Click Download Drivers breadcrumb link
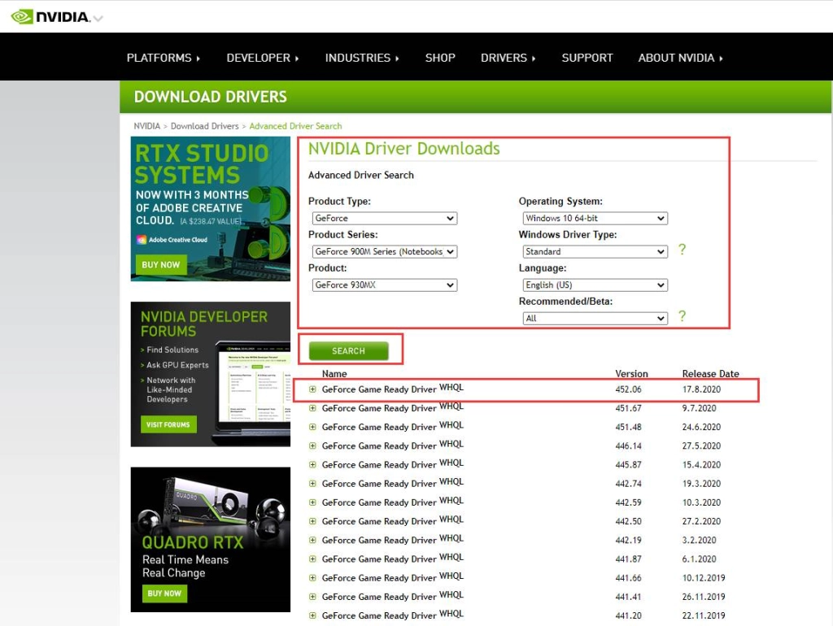The width and height of the screenshot is (833, 626). pos(204,126)
